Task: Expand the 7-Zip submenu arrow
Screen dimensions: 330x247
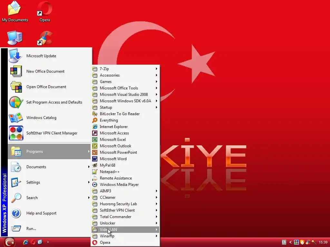Action: point(156,69)
